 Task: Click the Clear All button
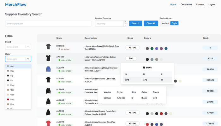coord(151,23)
